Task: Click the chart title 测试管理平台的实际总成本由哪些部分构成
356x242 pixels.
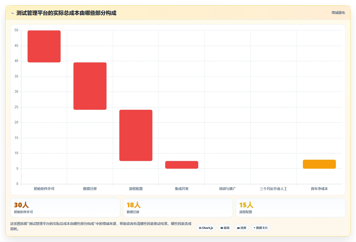Action: tap(66, 13)
